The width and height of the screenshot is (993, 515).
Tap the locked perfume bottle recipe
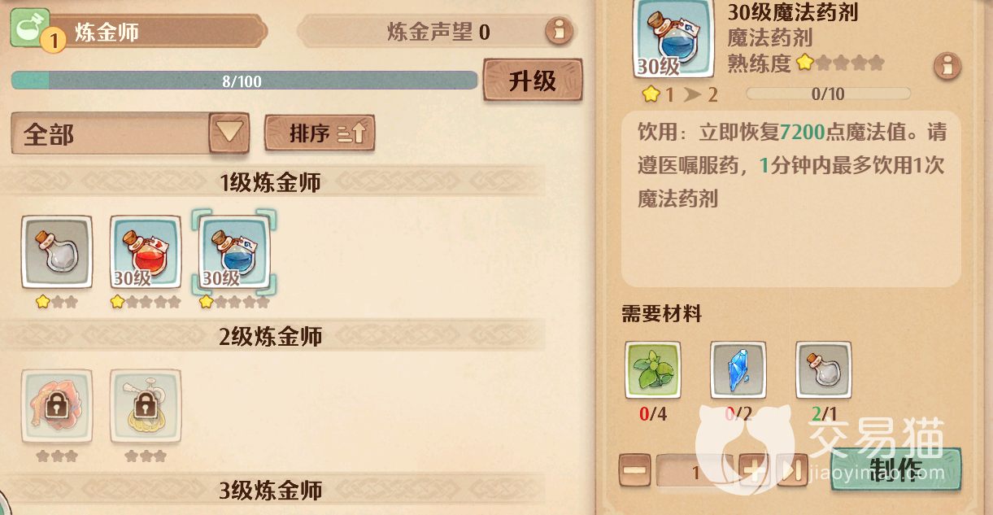coord(146,405)
